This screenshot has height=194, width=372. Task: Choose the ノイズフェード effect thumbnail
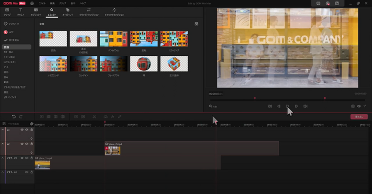click(x=53, y=64)
